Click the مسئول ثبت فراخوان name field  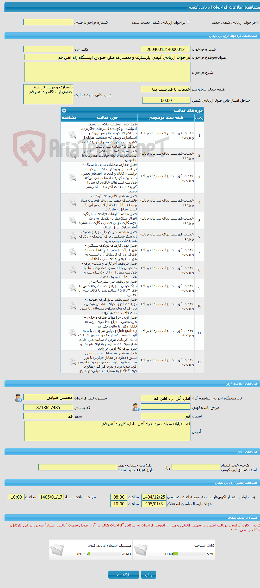coord(48,397)
